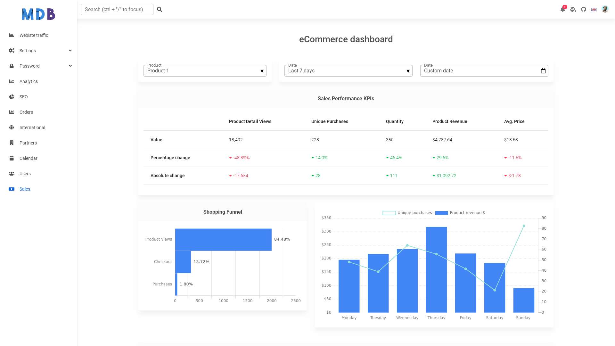Click the paint bucket theme icon
The height and width of the screenshot is (346, 615).
(x=573, y=9)
